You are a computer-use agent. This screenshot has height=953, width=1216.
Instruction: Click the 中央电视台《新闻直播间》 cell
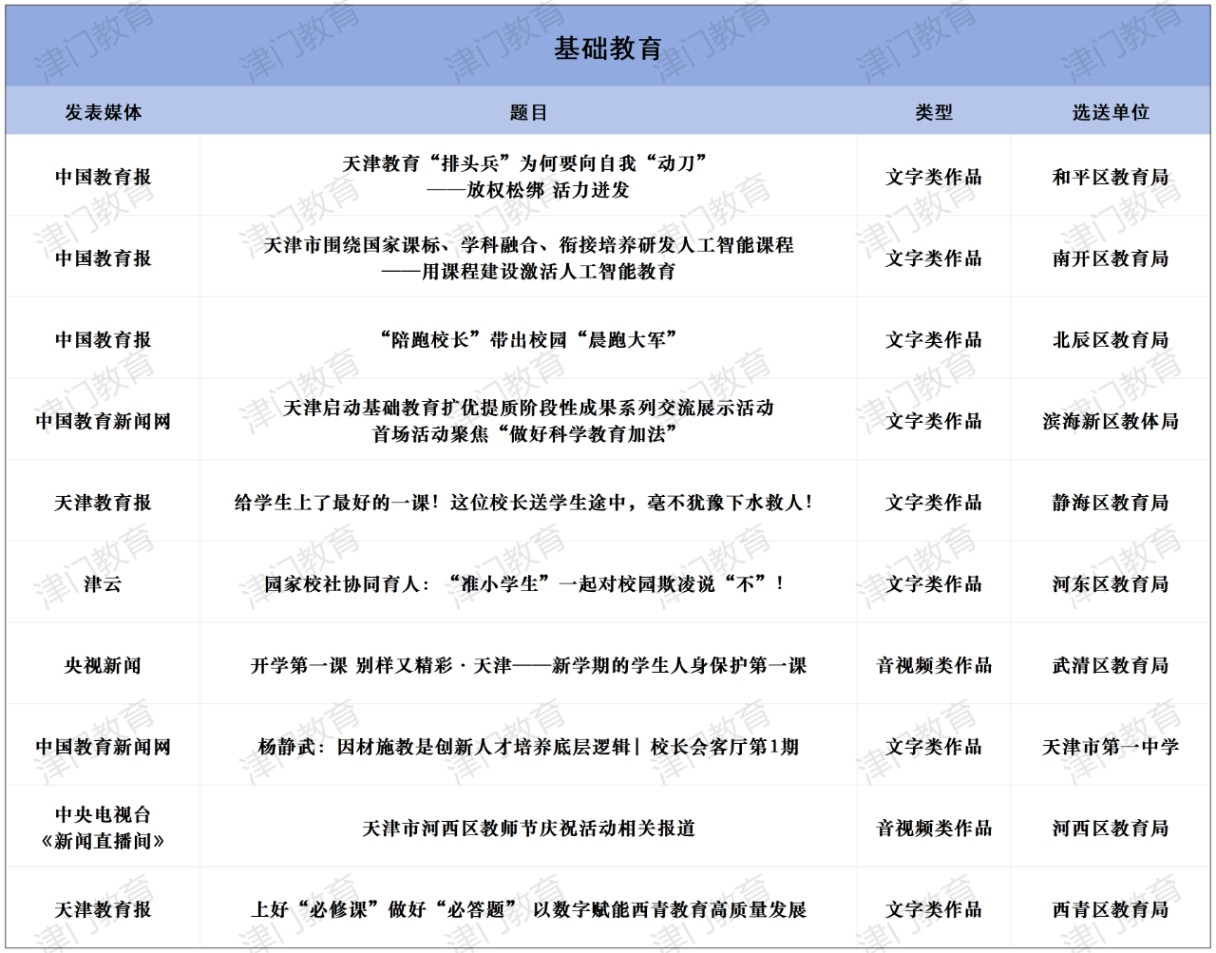103,828
